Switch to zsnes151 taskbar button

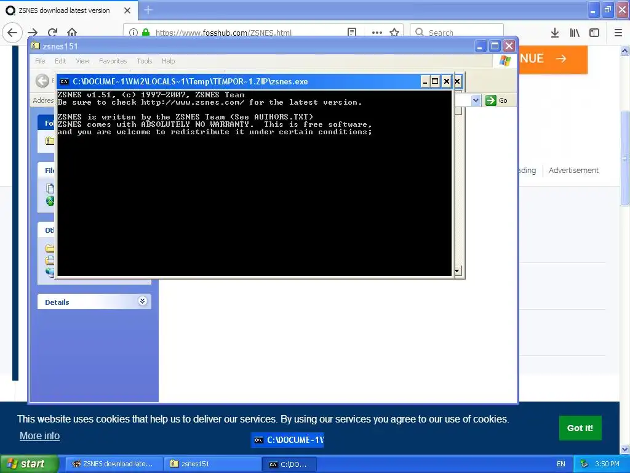point(212,464)
